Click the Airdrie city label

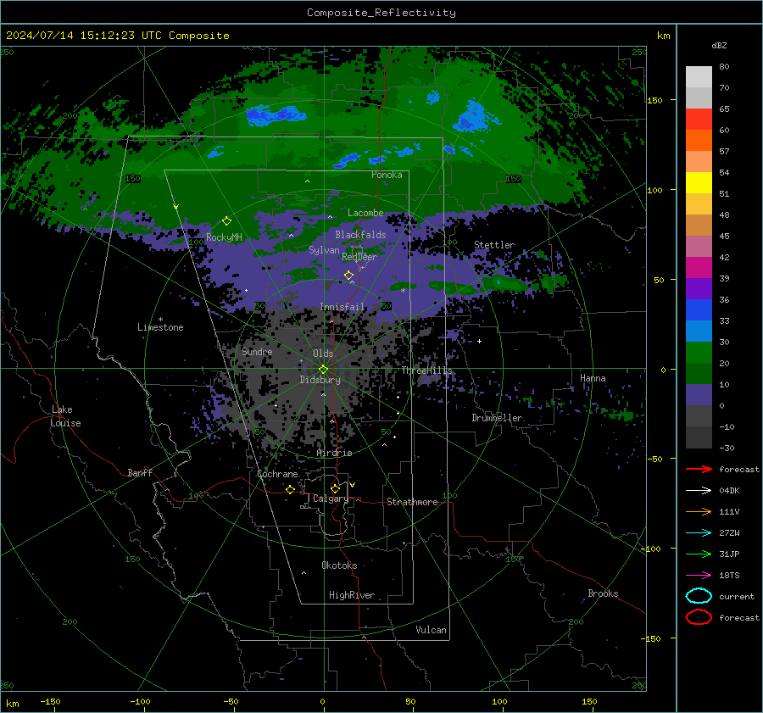(x=334, y=453)
